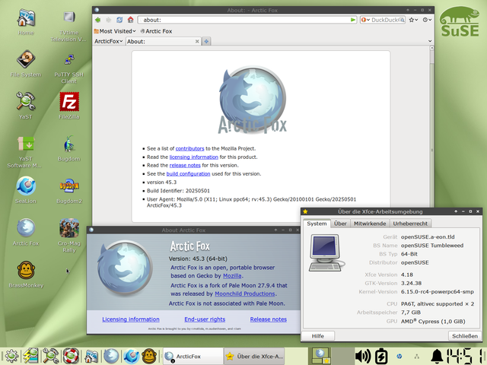Launch BrassMonkey from the bottom panel
Viewport: 487px width, 365px height.
click(149, 356)
